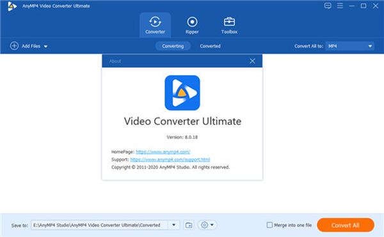Click the Copyright 2011-2020 AnyMP4 Studio text
Viewport: 384px width, 237px height.
(x=170, y=167)
